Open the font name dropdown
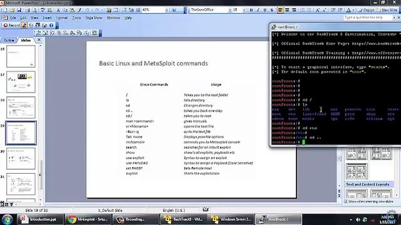The image size is (401, 225). click(230, 10)
